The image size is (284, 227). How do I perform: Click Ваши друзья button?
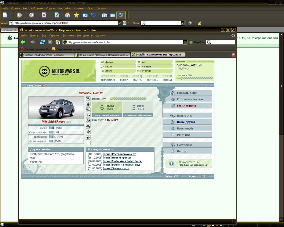[188, 122]
